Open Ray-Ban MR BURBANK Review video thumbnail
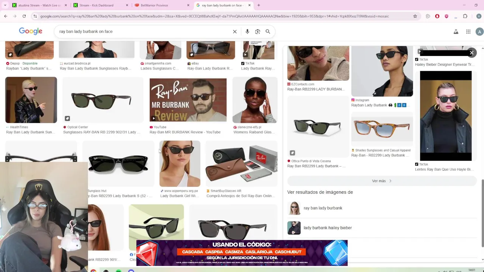484x272 pixels. (x=188, y=100)
